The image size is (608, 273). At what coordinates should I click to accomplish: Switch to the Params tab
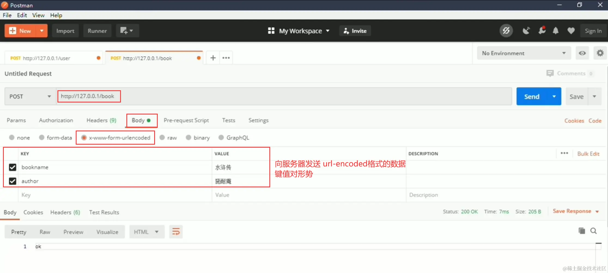16,120
